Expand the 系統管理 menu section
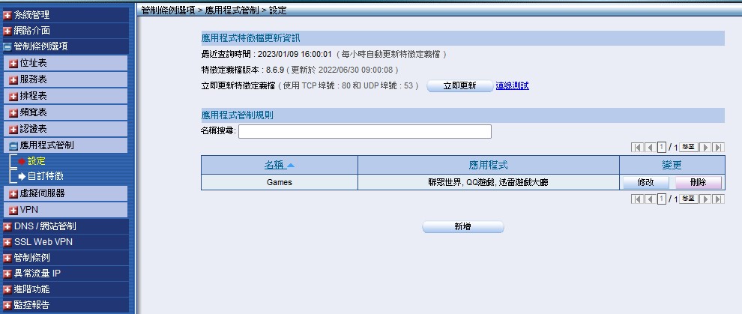 pos(31,15)
